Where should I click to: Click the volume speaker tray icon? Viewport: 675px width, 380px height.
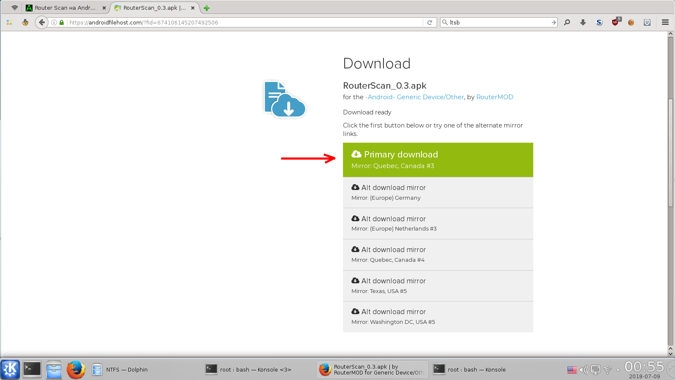(x=583, y=370)
